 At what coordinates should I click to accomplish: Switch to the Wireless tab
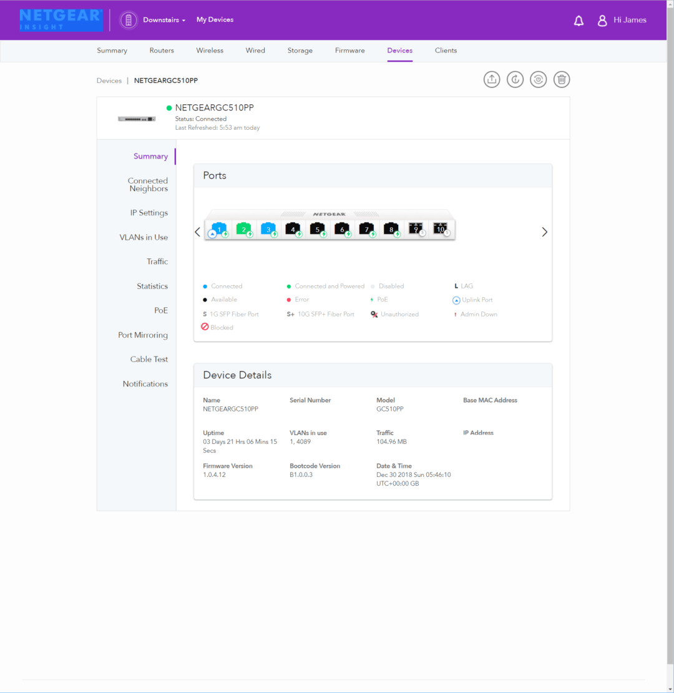click(210, 51)
